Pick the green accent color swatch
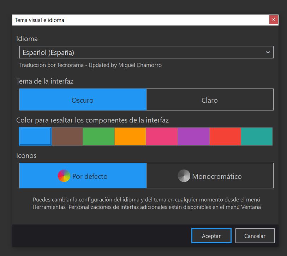This screenshot has height=256, width=287. tap(99, 137)
